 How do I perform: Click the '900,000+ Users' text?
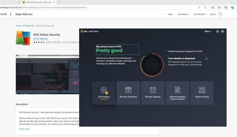coord(60,42)
